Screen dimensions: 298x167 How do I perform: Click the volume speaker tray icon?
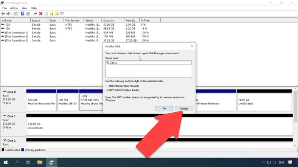pyautogui.click(x=275, y=162)
